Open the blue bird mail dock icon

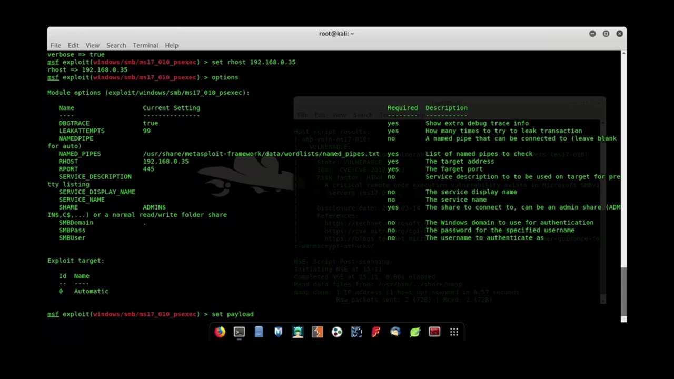tap(395, 332)
